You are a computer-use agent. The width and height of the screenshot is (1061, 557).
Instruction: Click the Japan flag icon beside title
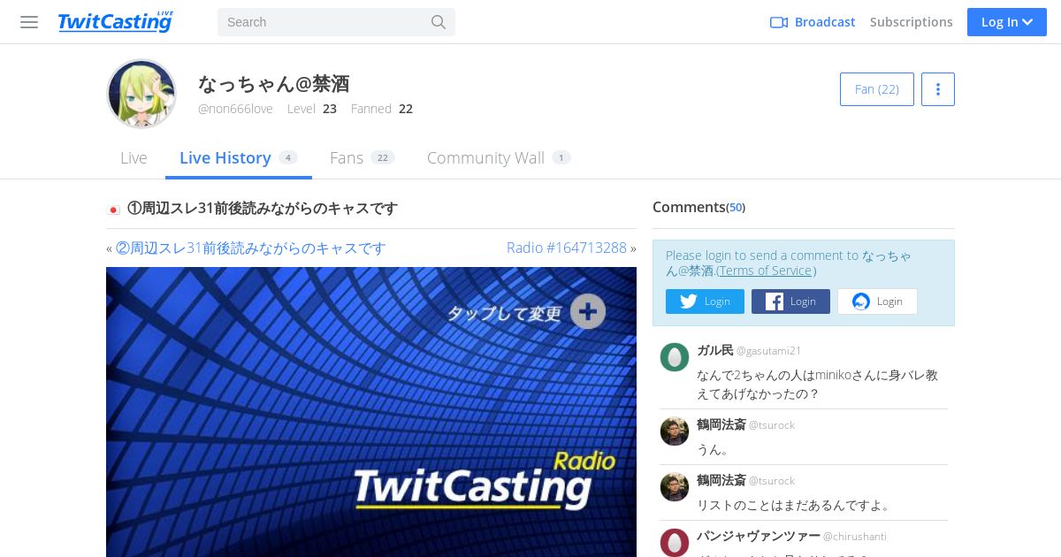[113, 210]
